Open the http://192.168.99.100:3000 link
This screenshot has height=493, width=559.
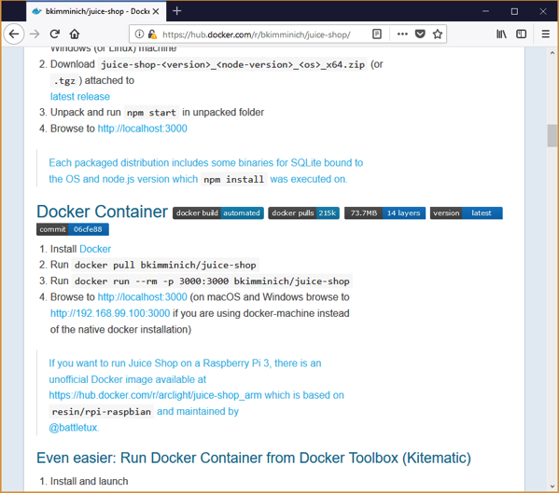[x=110, y=313]
